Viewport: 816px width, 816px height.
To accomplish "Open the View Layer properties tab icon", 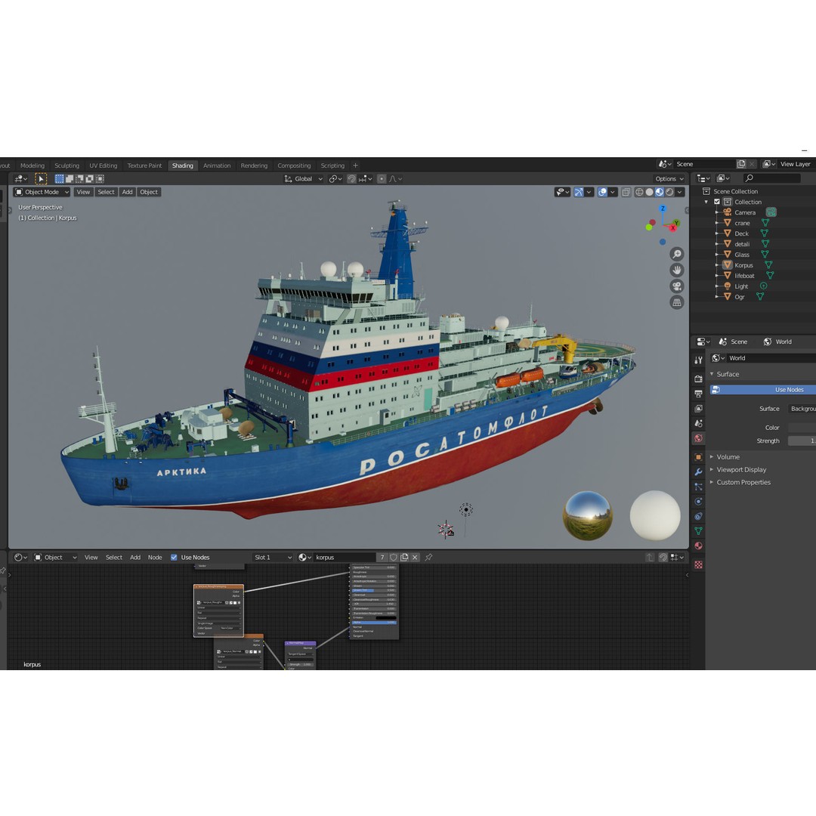I will [698, 409].
